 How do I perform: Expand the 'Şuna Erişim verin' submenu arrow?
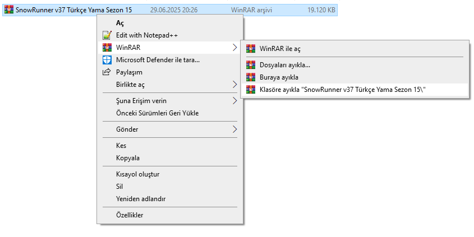tap(234, 101)
